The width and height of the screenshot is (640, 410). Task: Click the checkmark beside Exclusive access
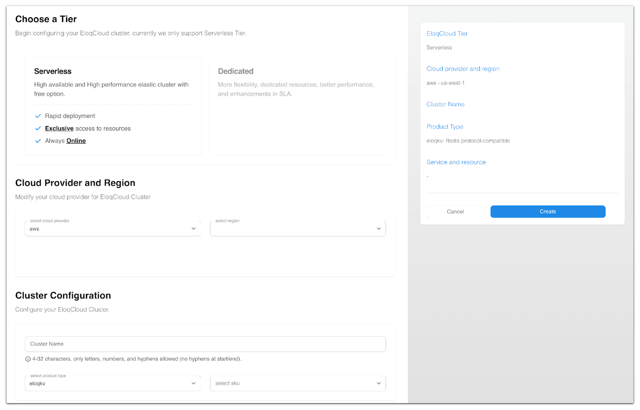point(38,128)
